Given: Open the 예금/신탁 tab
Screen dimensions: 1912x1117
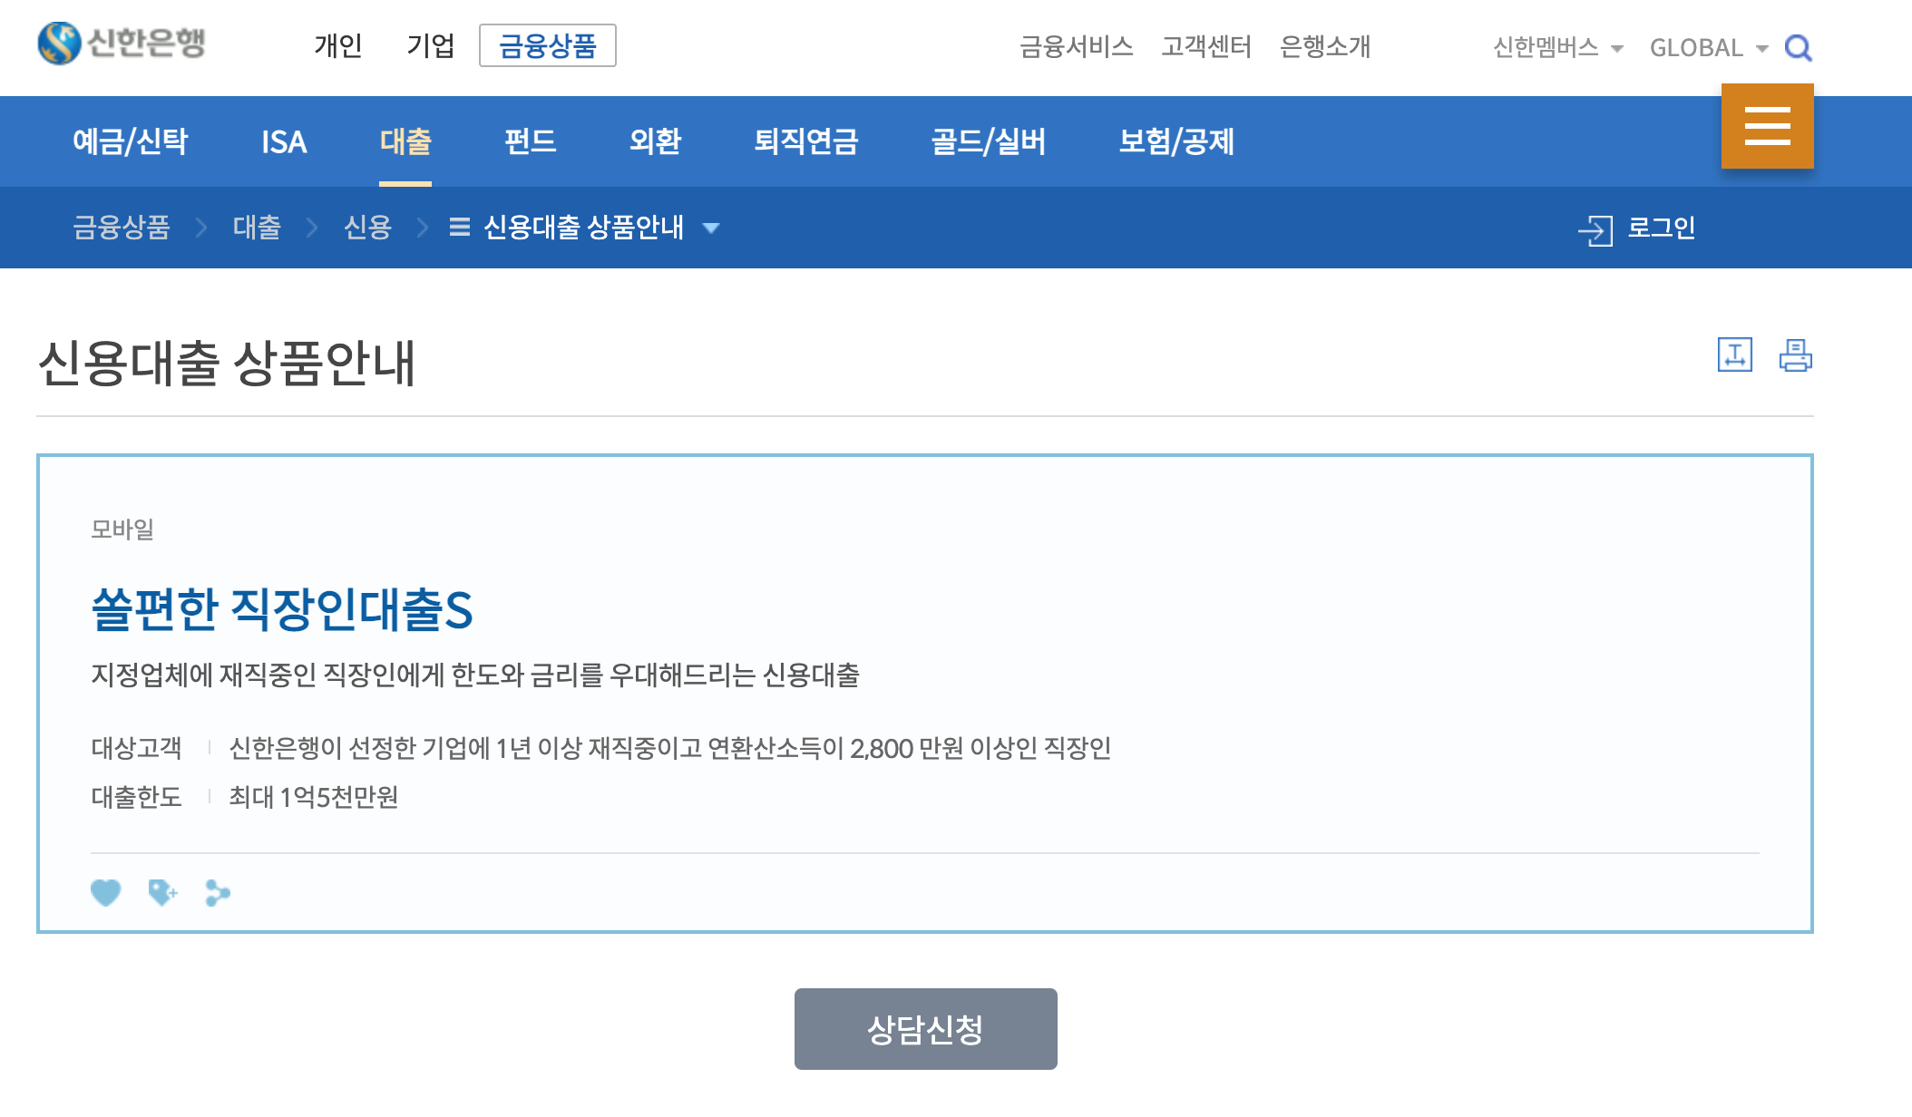Looking at the screenshot, I should point(131,141).
